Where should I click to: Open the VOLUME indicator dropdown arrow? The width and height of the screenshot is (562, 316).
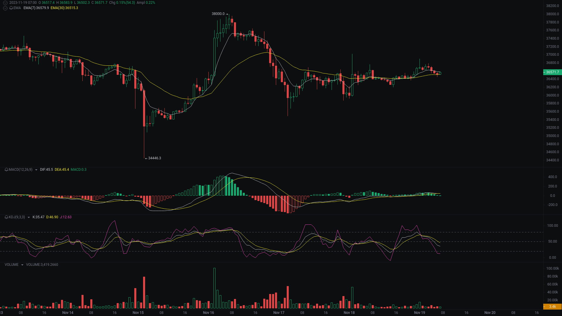(22, 265)
